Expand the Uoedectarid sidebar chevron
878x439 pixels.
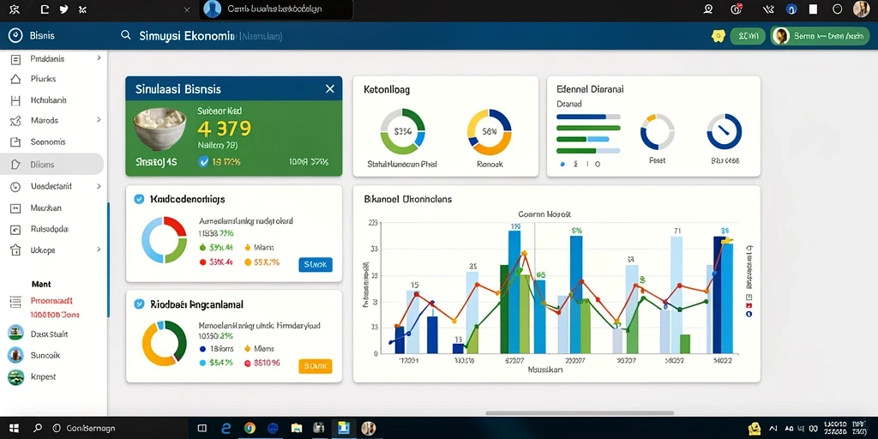click(x=99, y=186)
